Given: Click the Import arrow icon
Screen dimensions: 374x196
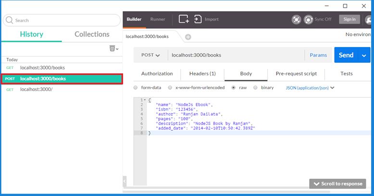Looking at the screenshot, I should (x=198, y=19).
